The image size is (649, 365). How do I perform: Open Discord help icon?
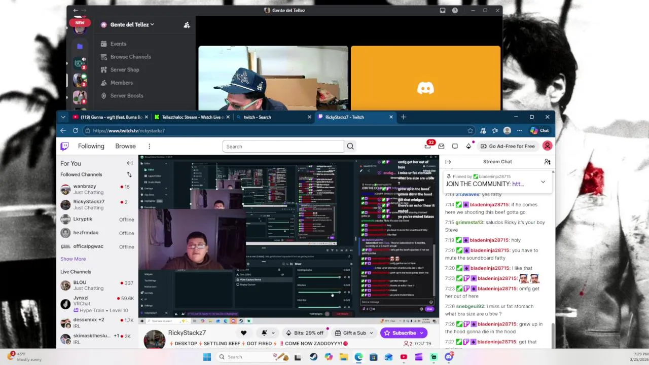coord(455,10)
